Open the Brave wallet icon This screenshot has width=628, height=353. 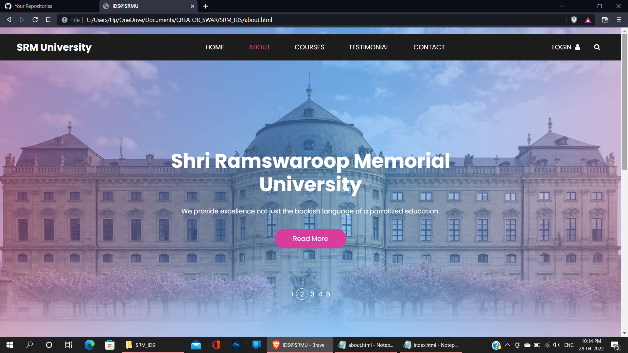(x=605, y=20)
